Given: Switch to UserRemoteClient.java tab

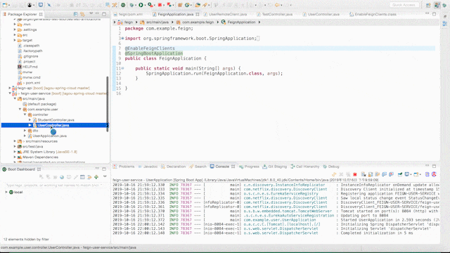Looking at the screenshot, I should click(225, 14).
